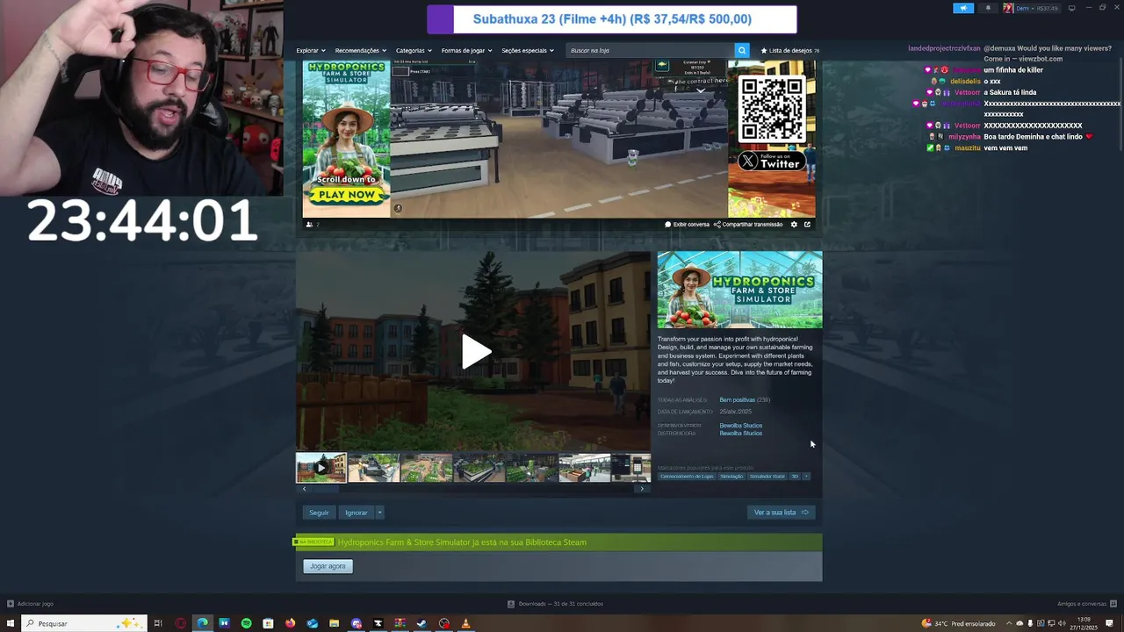Open Spotify from the taskbar

[247, 623]
